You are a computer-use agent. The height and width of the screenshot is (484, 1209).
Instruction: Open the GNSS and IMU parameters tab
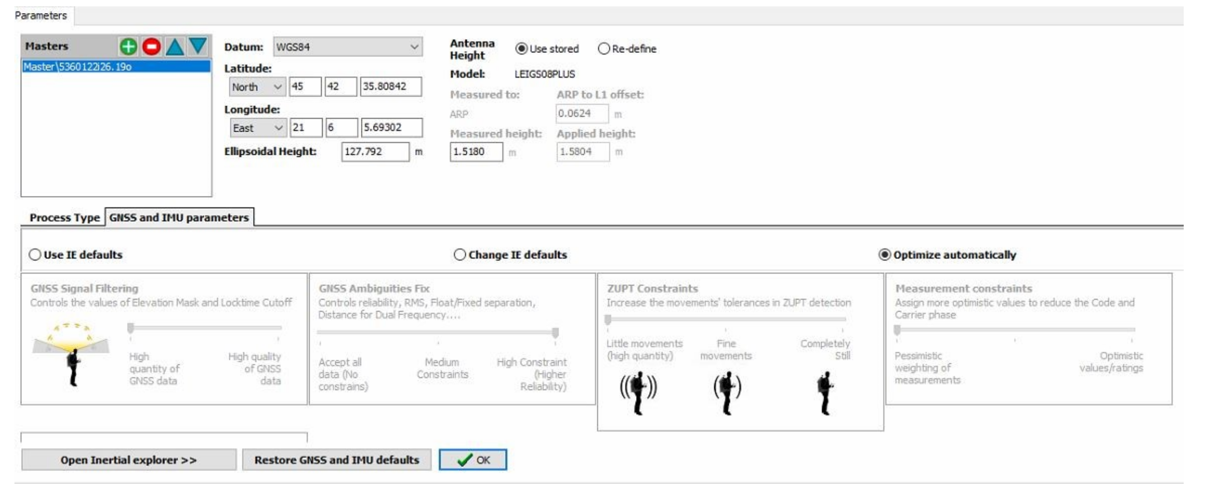(x=179, y=218)
